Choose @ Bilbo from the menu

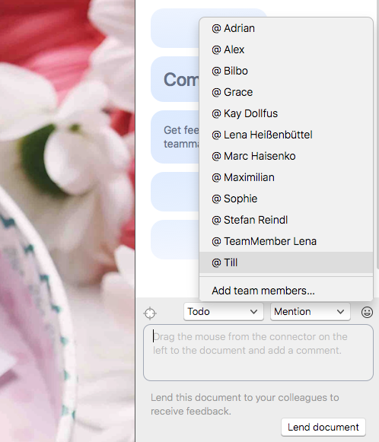pyautogui.click(x=286, y=71)
